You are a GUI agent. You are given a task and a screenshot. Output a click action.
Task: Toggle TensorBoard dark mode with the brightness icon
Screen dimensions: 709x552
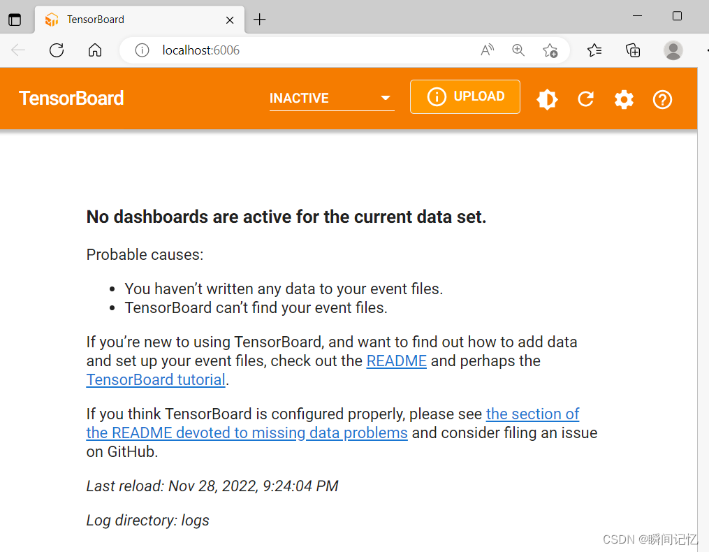coord(547,99)
